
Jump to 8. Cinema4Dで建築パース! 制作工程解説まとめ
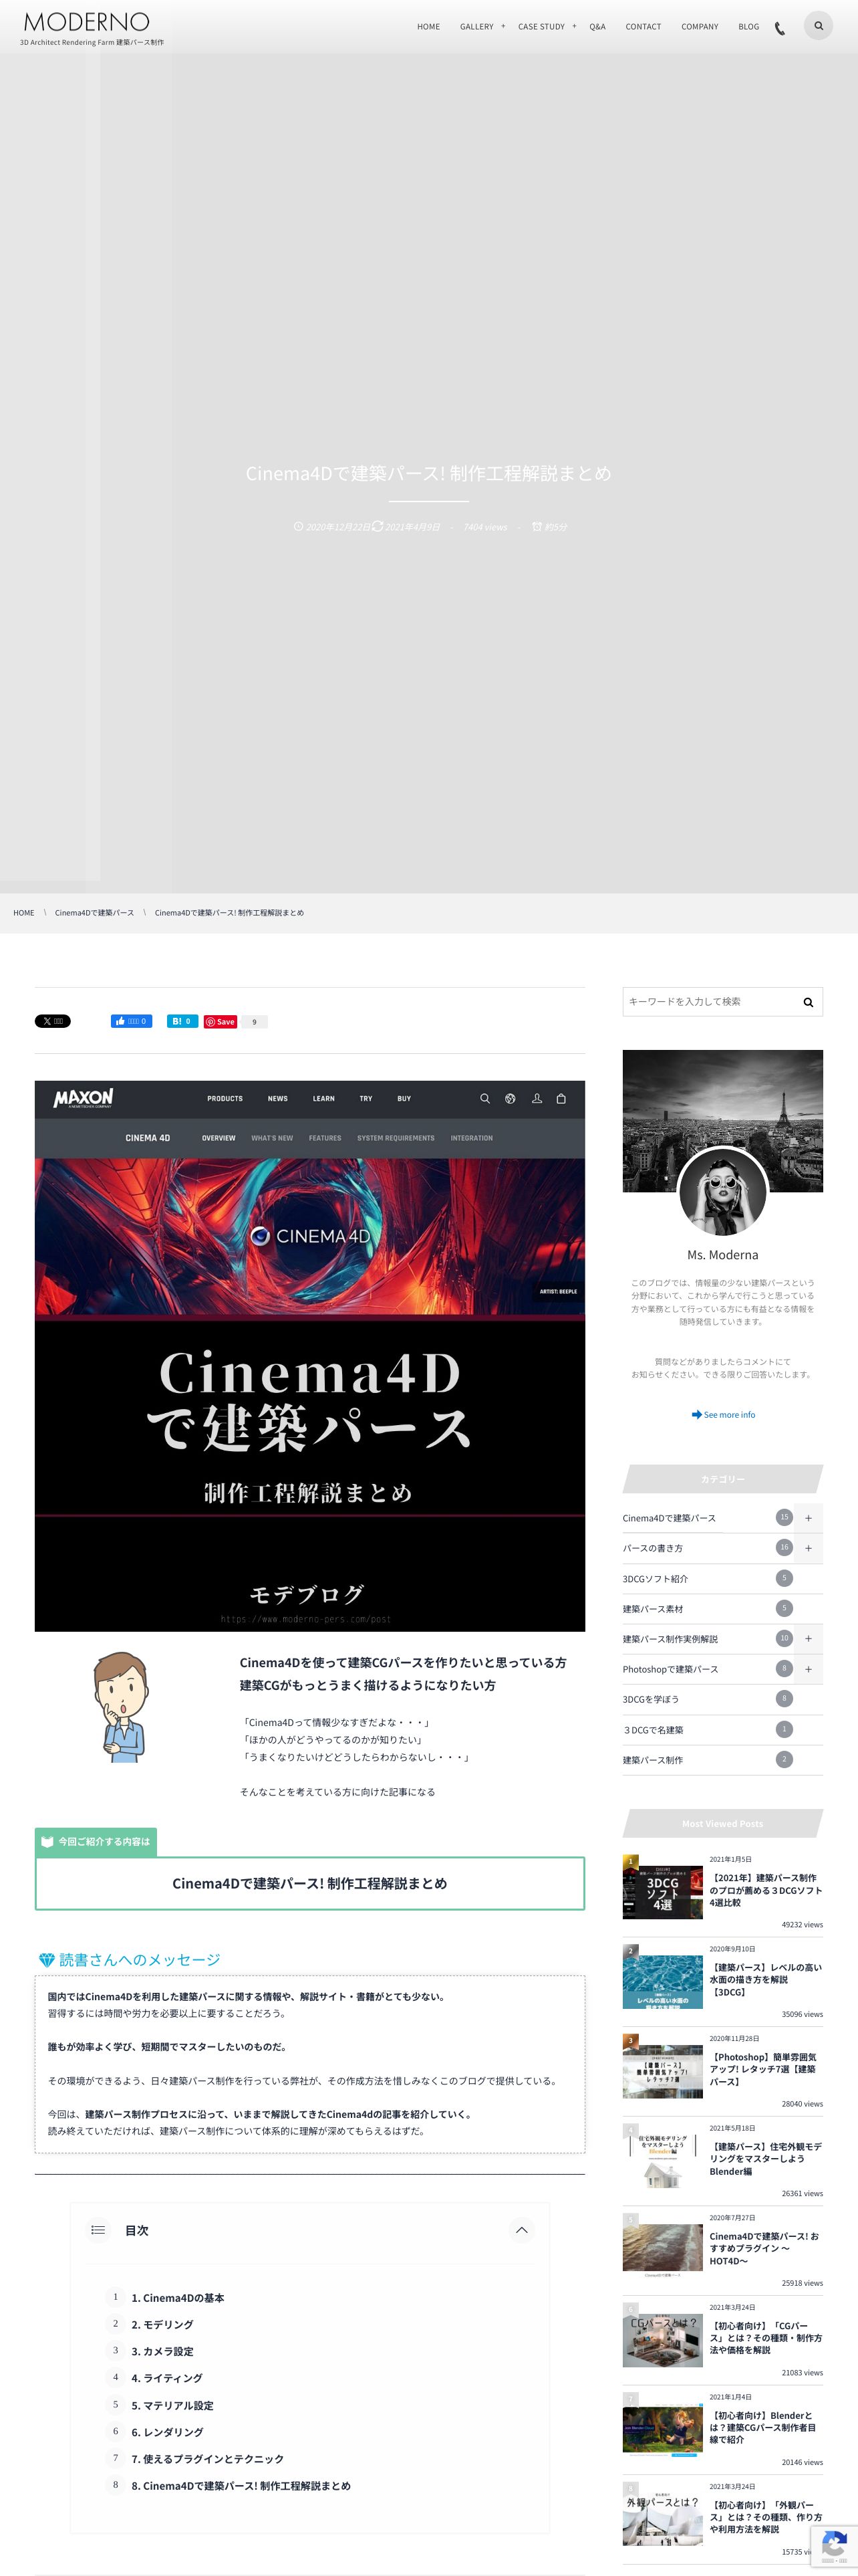point(241,2486)
